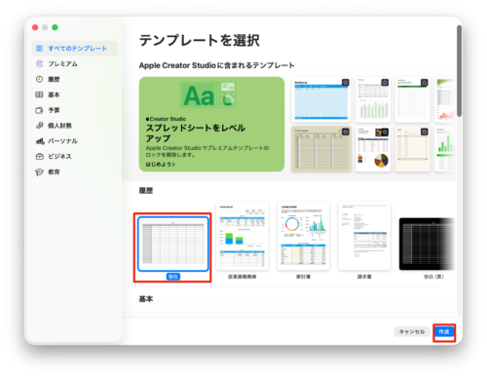Open the プレミアム category icon
This screenshot has height=377, width=487.
coord(39,64)
